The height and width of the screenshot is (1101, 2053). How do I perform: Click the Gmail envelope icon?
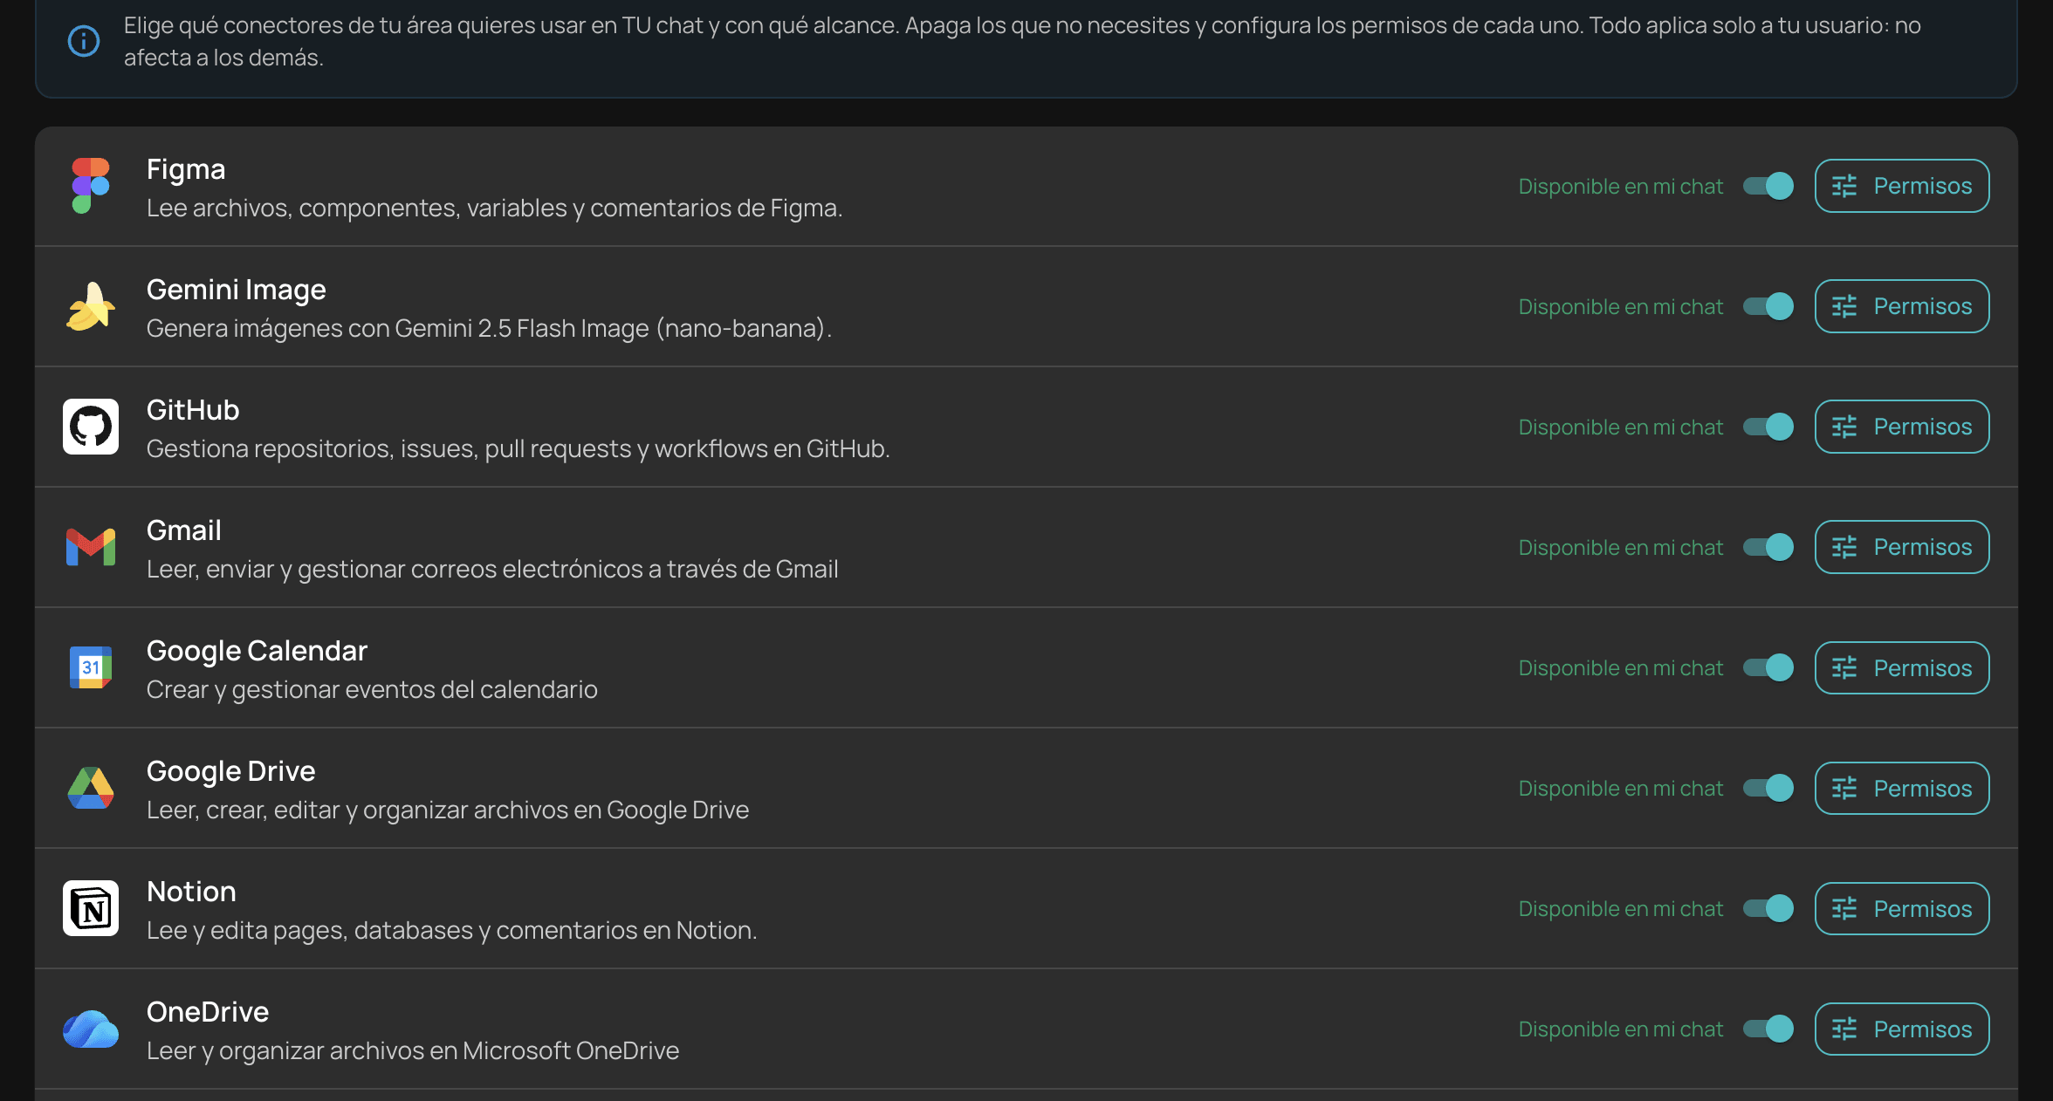[x=91, y=547]
